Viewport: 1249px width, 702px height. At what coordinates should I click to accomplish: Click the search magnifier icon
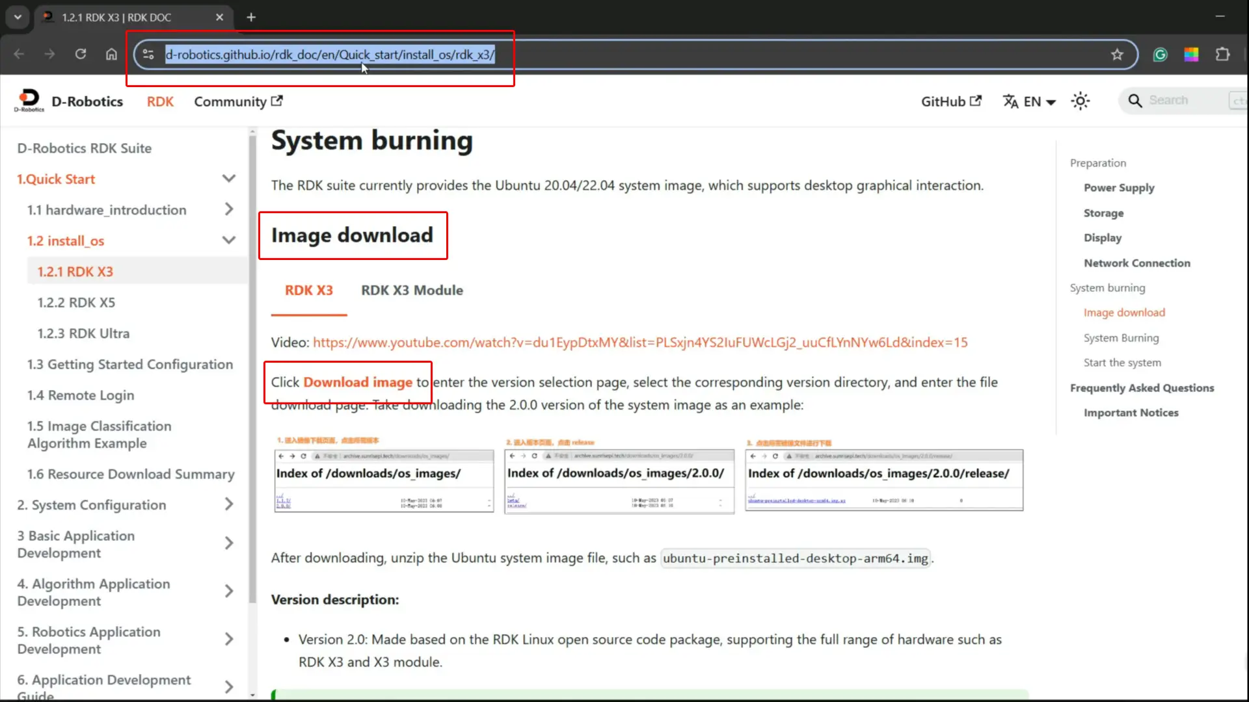[x=1135, y=101]
